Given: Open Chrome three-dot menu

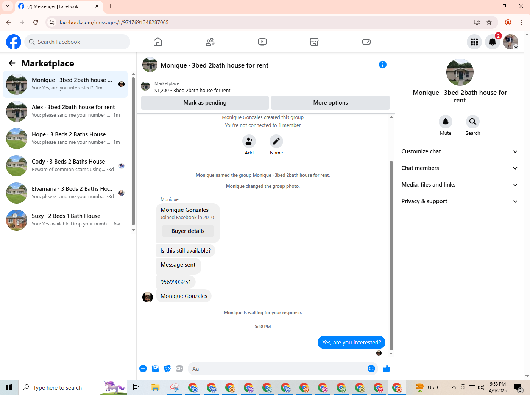Looking at the screenshot, I should tap(522, 22).
